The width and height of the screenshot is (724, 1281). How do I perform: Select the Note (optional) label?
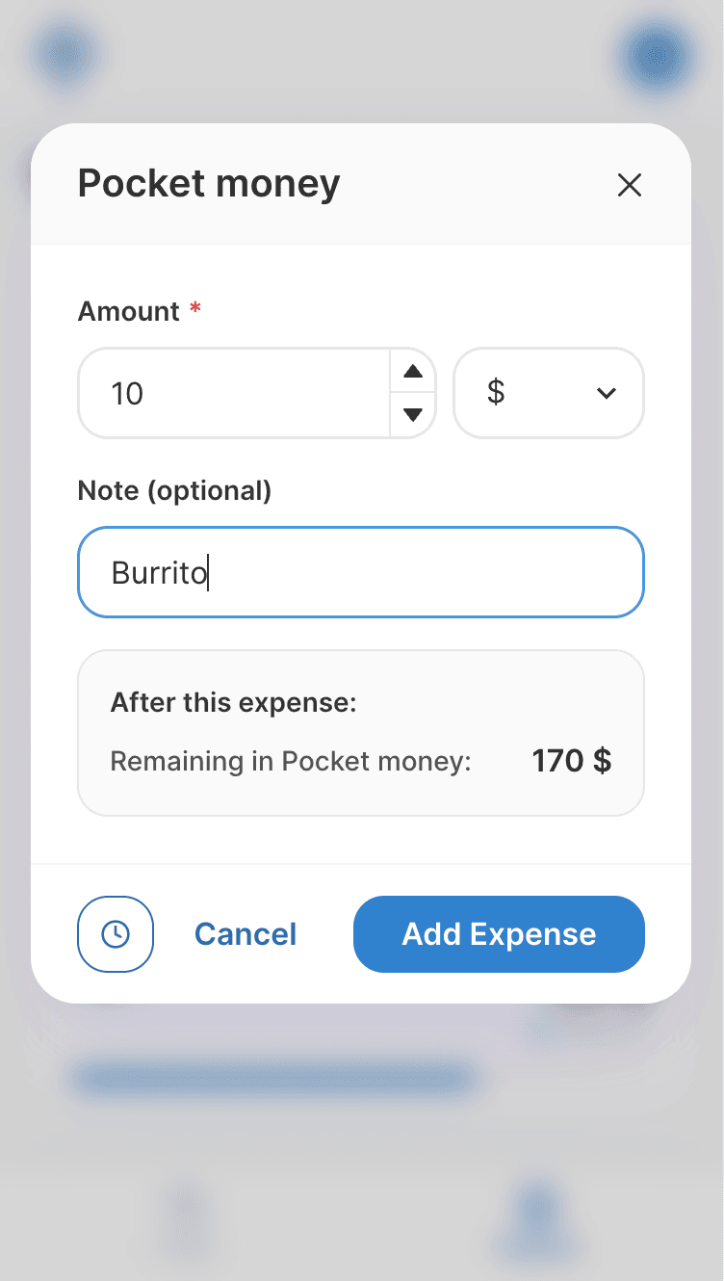174,491
